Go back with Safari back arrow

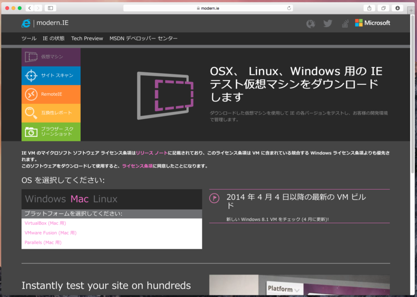click(30, 8)
